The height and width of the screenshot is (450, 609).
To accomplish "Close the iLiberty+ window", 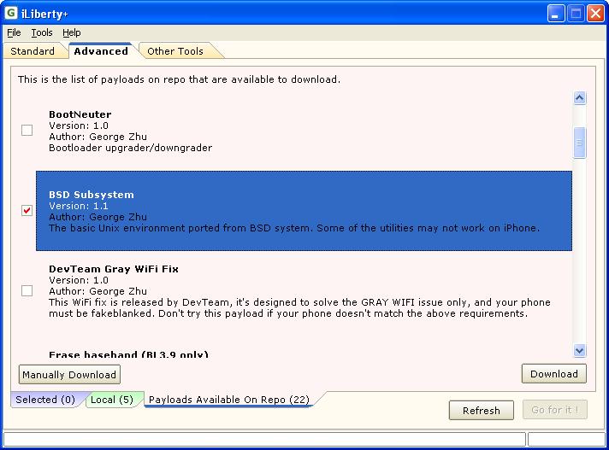I will [595, 14].
